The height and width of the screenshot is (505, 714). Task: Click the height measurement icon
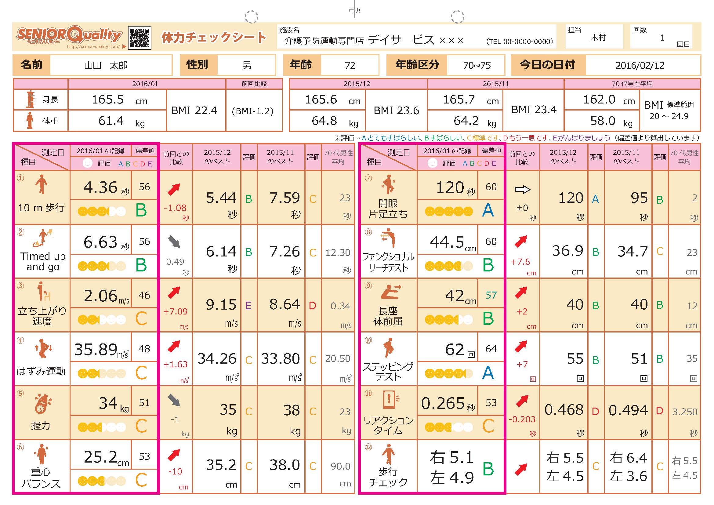[x=31, y=99]
